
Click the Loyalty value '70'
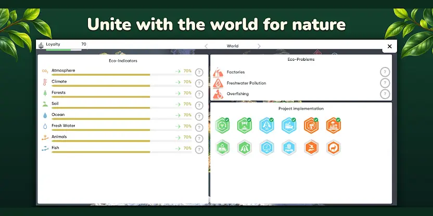tap(84, 44)
